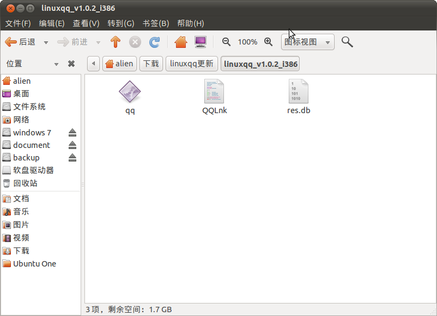Click the linuxqq_v1.0.2_i386 breadcrumb button

pyautogui.click(x=260, y=64)
